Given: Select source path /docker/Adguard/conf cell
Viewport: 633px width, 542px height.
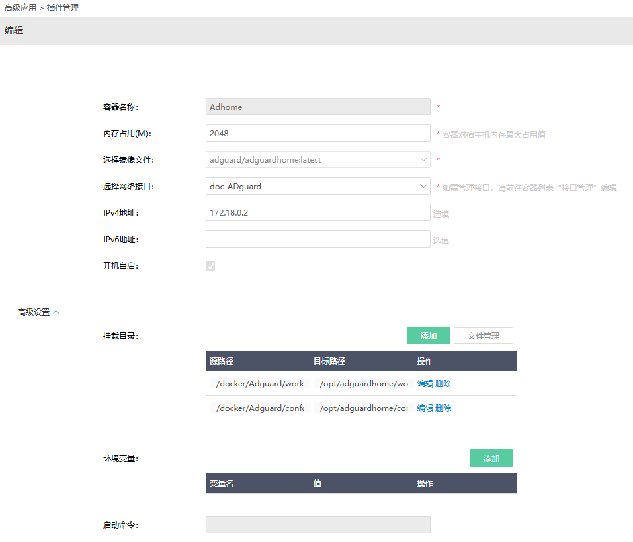Looking at the screenshot, I should (260, 408).
